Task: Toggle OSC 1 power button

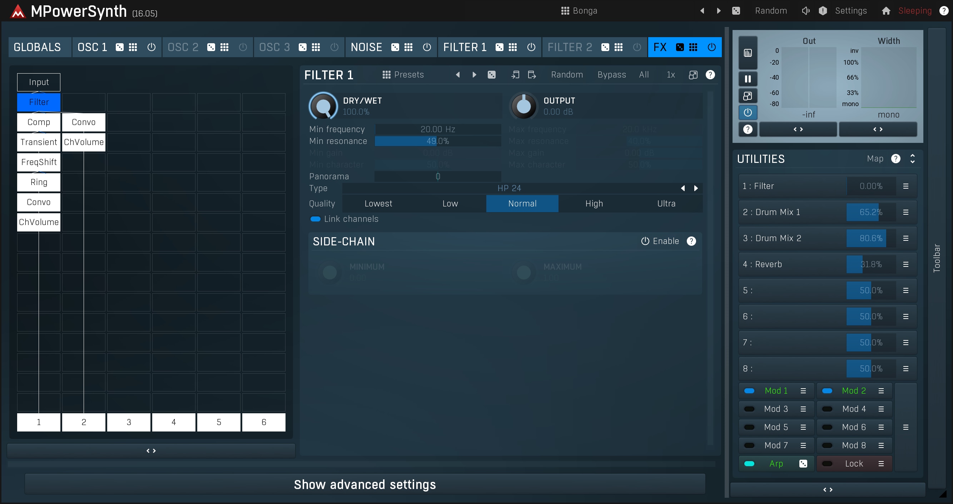Action: tap(151, 47)
